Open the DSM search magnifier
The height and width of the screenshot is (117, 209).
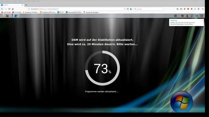192,16
